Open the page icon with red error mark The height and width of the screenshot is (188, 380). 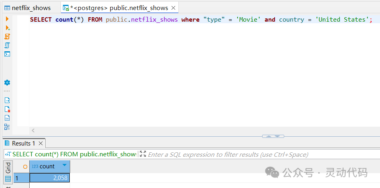coord(7,109)
